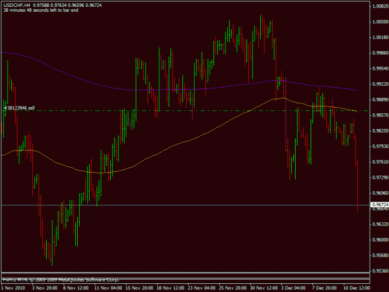Click the 30 Nov 12:00 time label
389x292 pixels.
coord(264,288)
